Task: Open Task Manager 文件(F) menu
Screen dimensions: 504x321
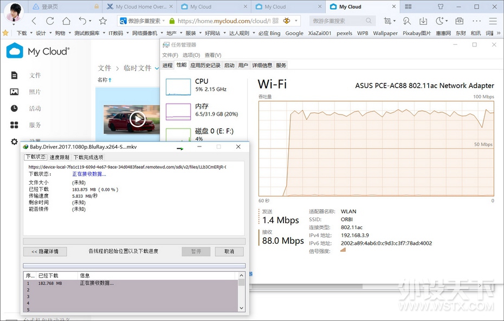Action: [170, 55]
